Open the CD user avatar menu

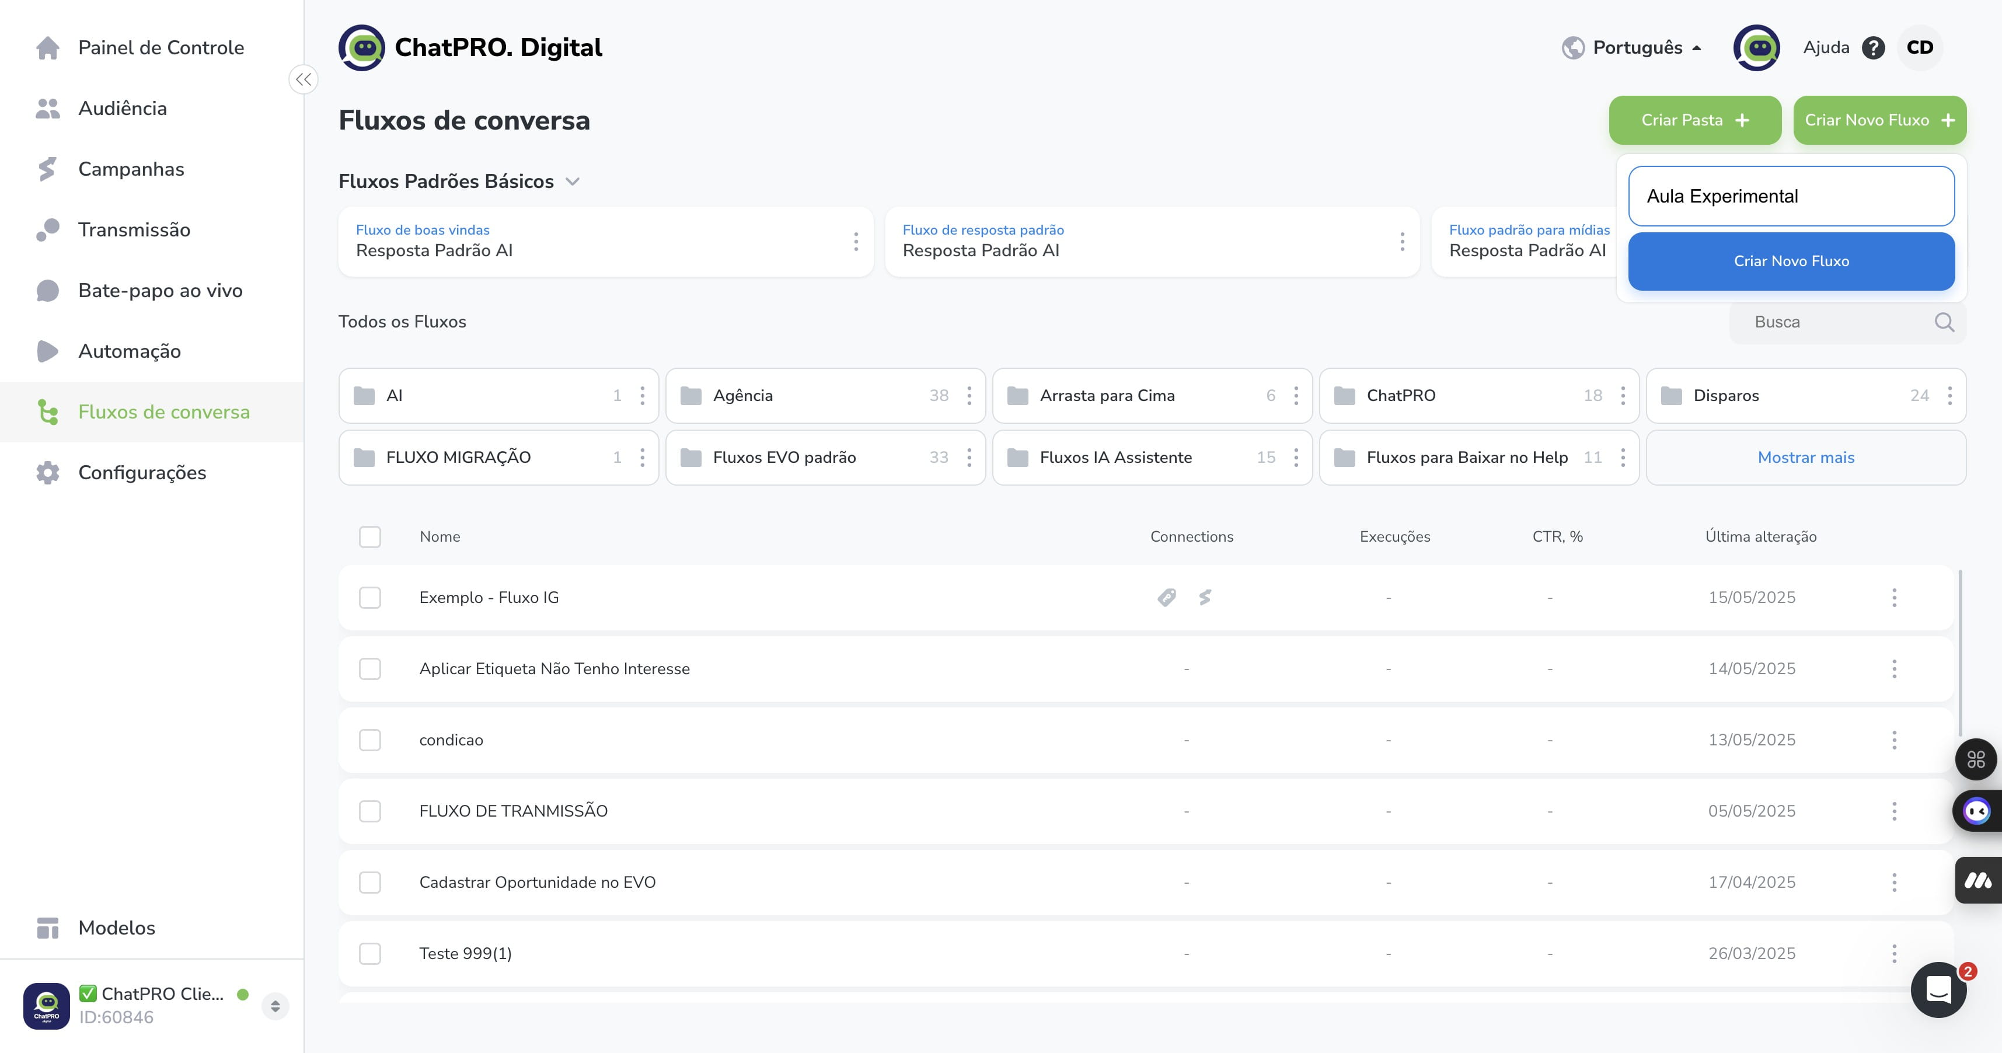(x=1920, y=47)
